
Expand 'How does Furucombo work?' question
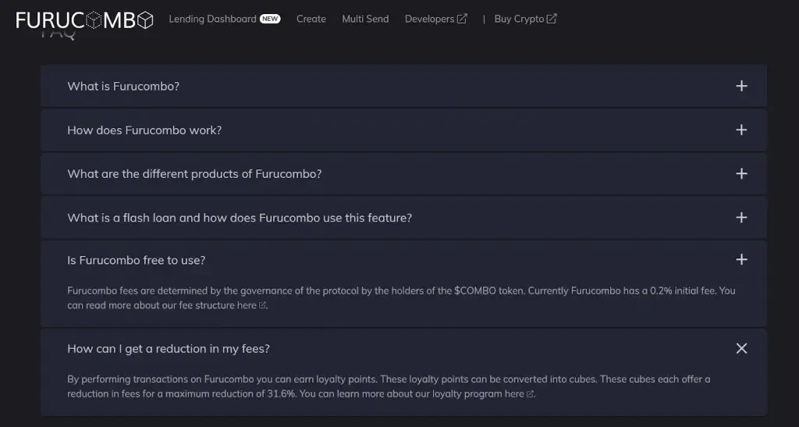point(403,130)
